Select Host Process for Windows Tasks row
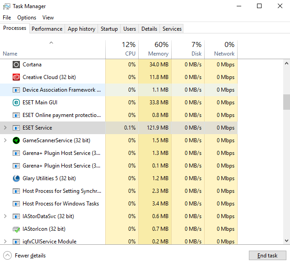 click(x=118, y=204)
